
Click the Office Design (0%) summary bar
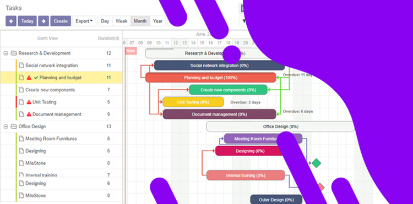point(280,126)
